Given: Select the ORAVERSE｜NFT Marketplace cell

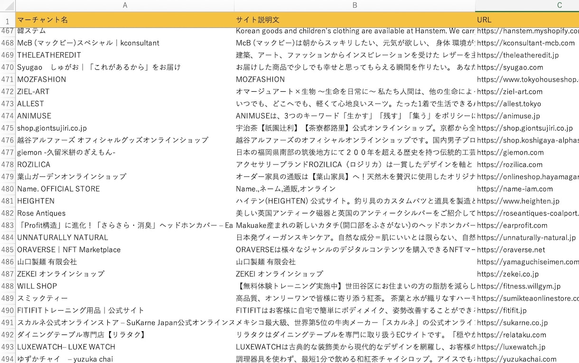Looking at the screenshot, I should tap(125, 249).
